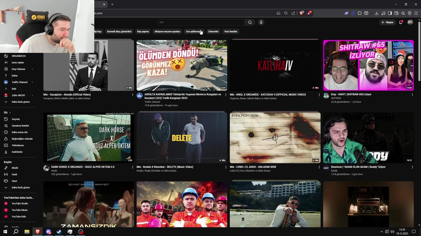Open options menu for KATLİHAV 4 mix
The width and height of the screenshot is (421, 236).
(319, 95)
